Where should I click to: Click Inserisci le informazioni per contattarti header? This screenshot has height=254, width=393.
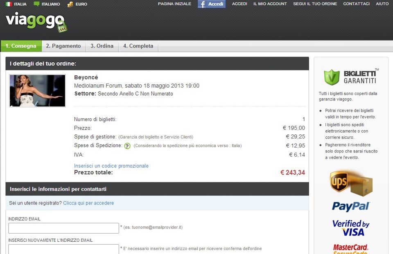pyautogui.click(x=58, y=189)
